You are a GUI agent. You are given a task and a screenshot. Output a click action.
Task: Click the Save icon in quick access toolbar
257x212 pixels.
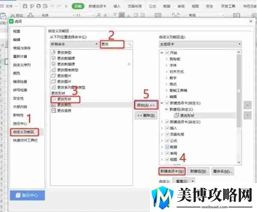point(25,6)
